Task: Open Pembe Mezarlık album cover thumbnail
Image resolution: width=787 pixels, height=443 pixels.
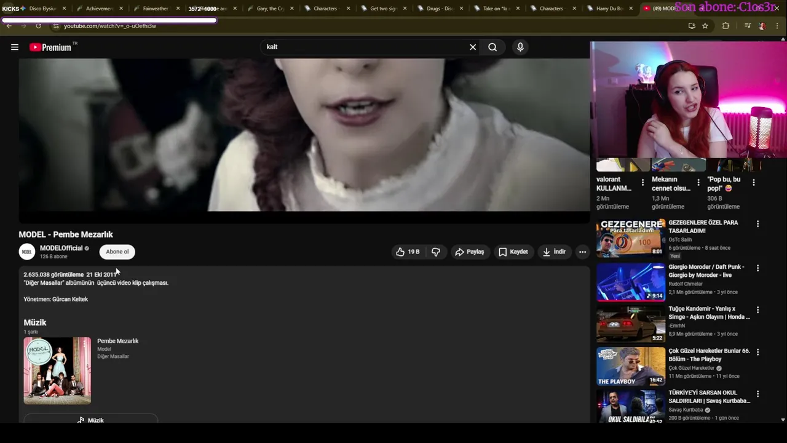Action: [57, 370]
